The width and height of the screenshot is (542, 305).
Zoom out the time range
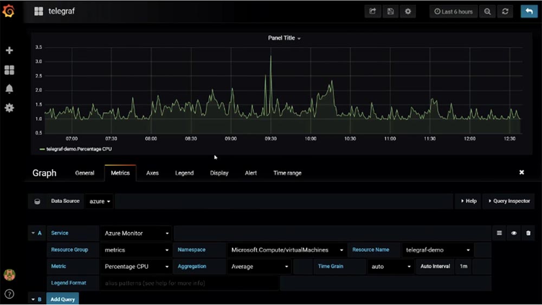(x=487, y=11)
